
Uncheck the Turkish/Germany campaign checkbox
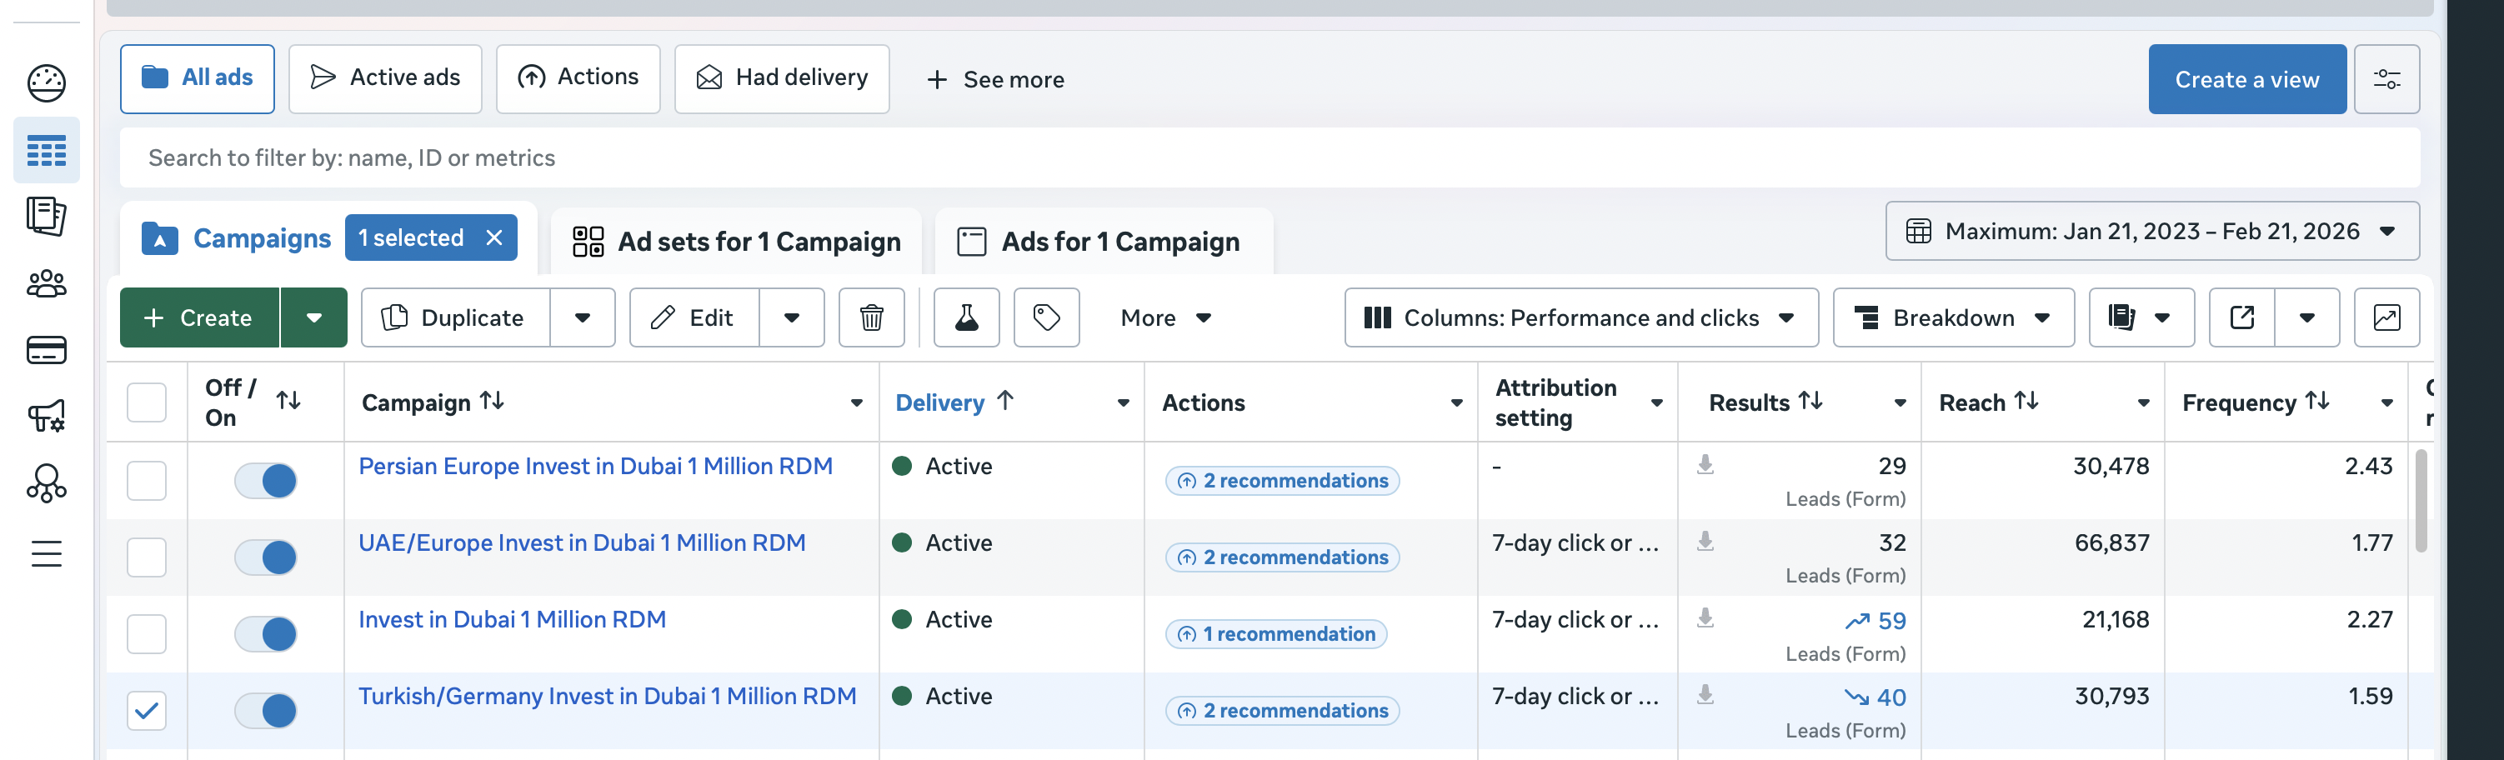pyautogui.click(x=147, y=711)
